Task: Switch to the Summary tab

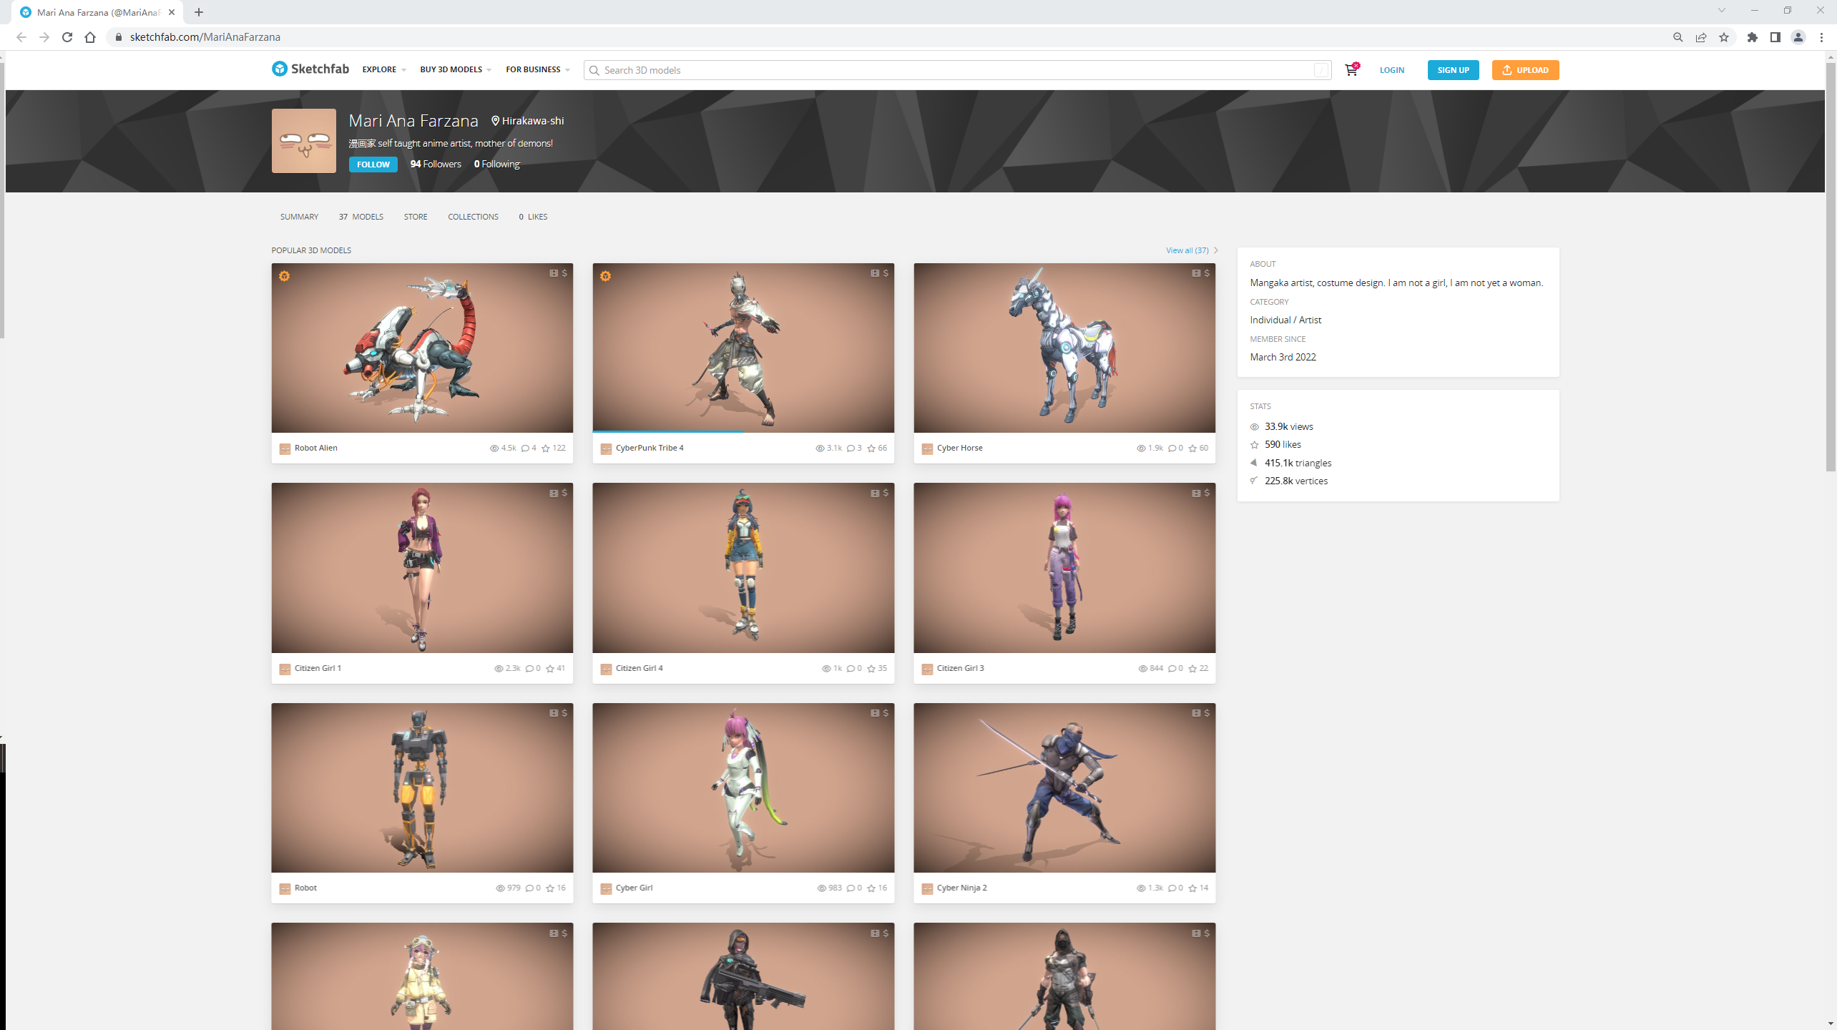Action: click(299, 217)
